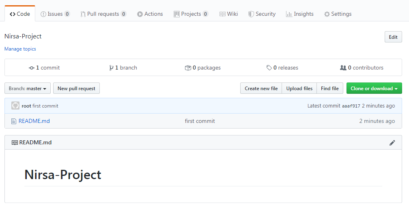
Task: Open the Security tab
Action: click(262, 14)
